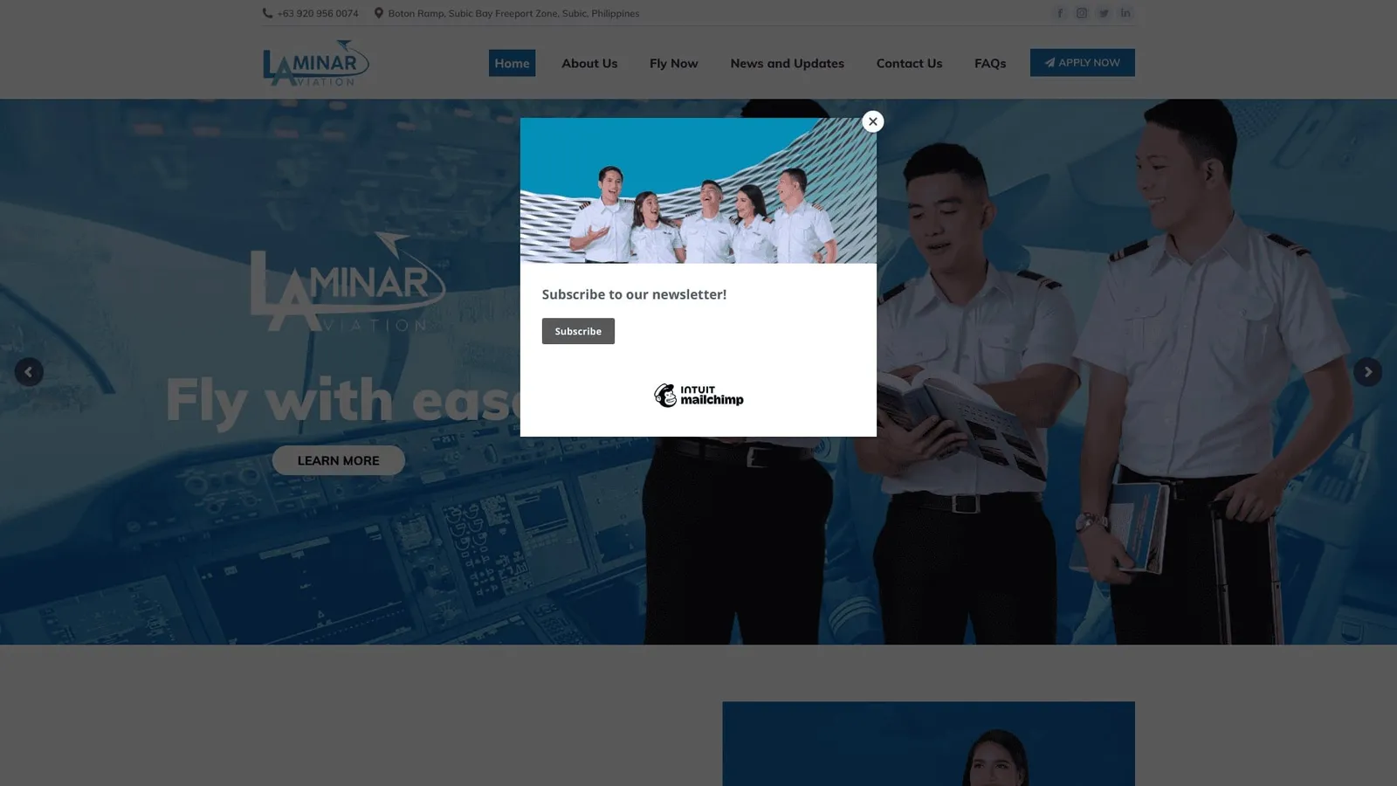Viewport: 1397px width, 786px height.
Task: Open the Intuit Mailchimp logo link
Action: pos(698,396)
